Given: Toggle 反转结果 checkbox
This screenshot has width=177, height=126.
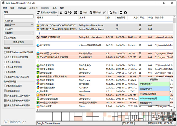Looking at the screenshot, I should 6,37.
